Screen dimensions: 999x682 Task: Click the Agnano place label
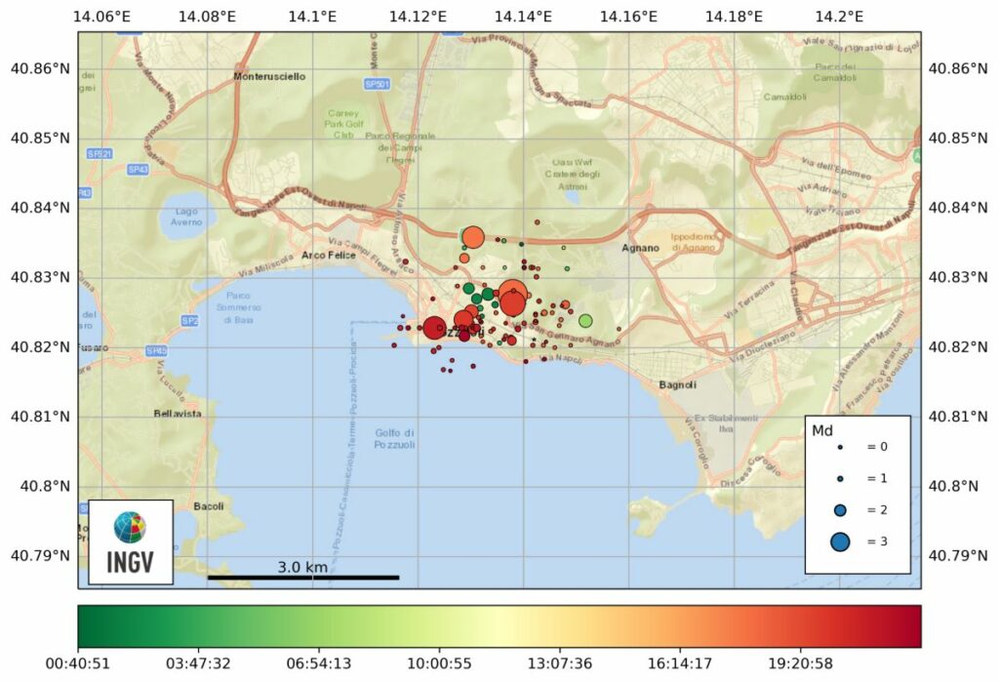point(641,248)
